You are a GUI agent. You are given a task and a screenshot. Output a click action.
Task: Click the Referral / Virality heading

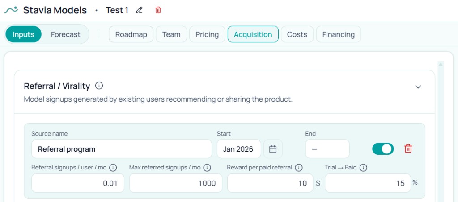[57, 86]
